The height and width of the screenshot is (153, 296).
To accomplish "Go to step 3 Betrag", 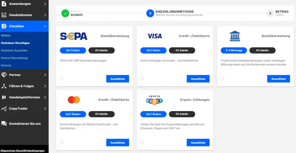I will click(270, 13).
